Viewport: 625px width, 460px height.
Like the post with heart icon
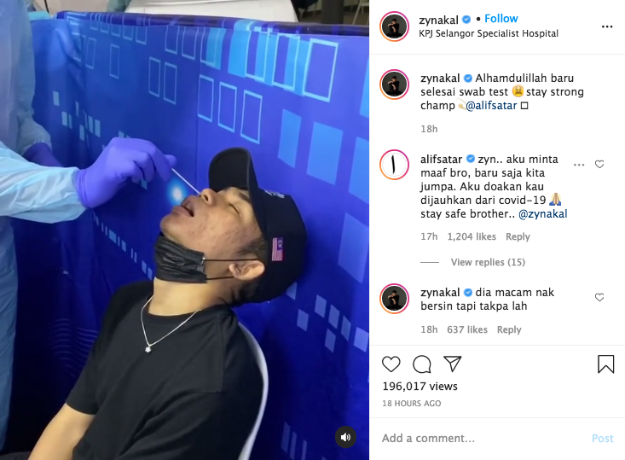tap(391, 364)
